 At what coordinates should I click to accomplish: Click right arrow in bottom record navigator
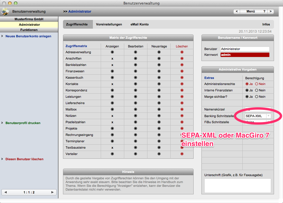(x=52, y=192)
